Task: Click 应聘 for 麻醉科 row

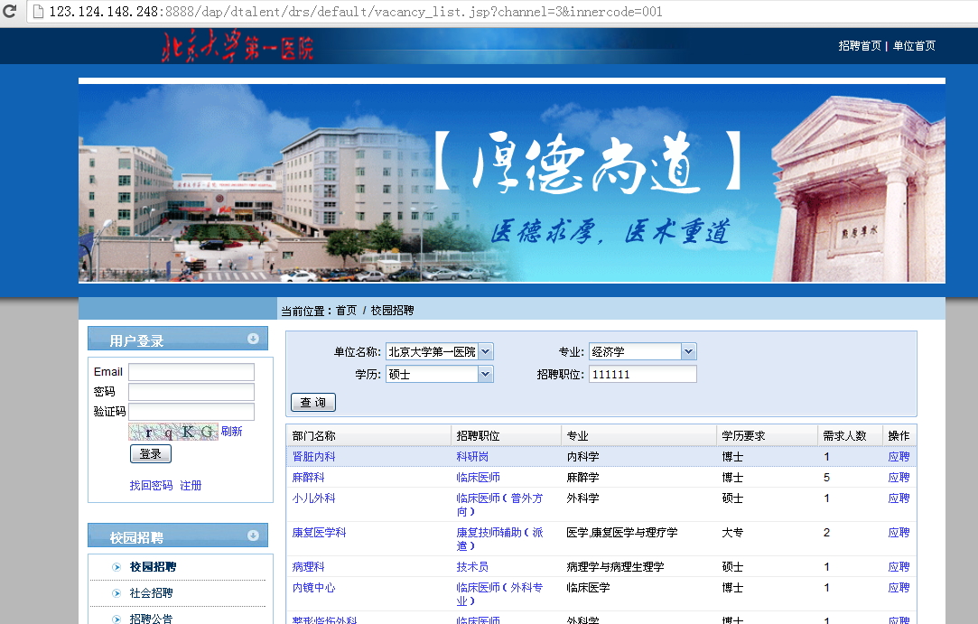Action: [x=899, y=478]
